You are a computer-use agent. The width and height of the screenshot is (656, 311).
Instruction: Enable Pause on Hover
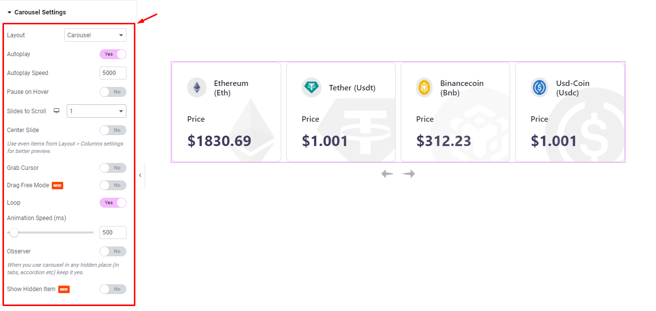click(112, 91)
